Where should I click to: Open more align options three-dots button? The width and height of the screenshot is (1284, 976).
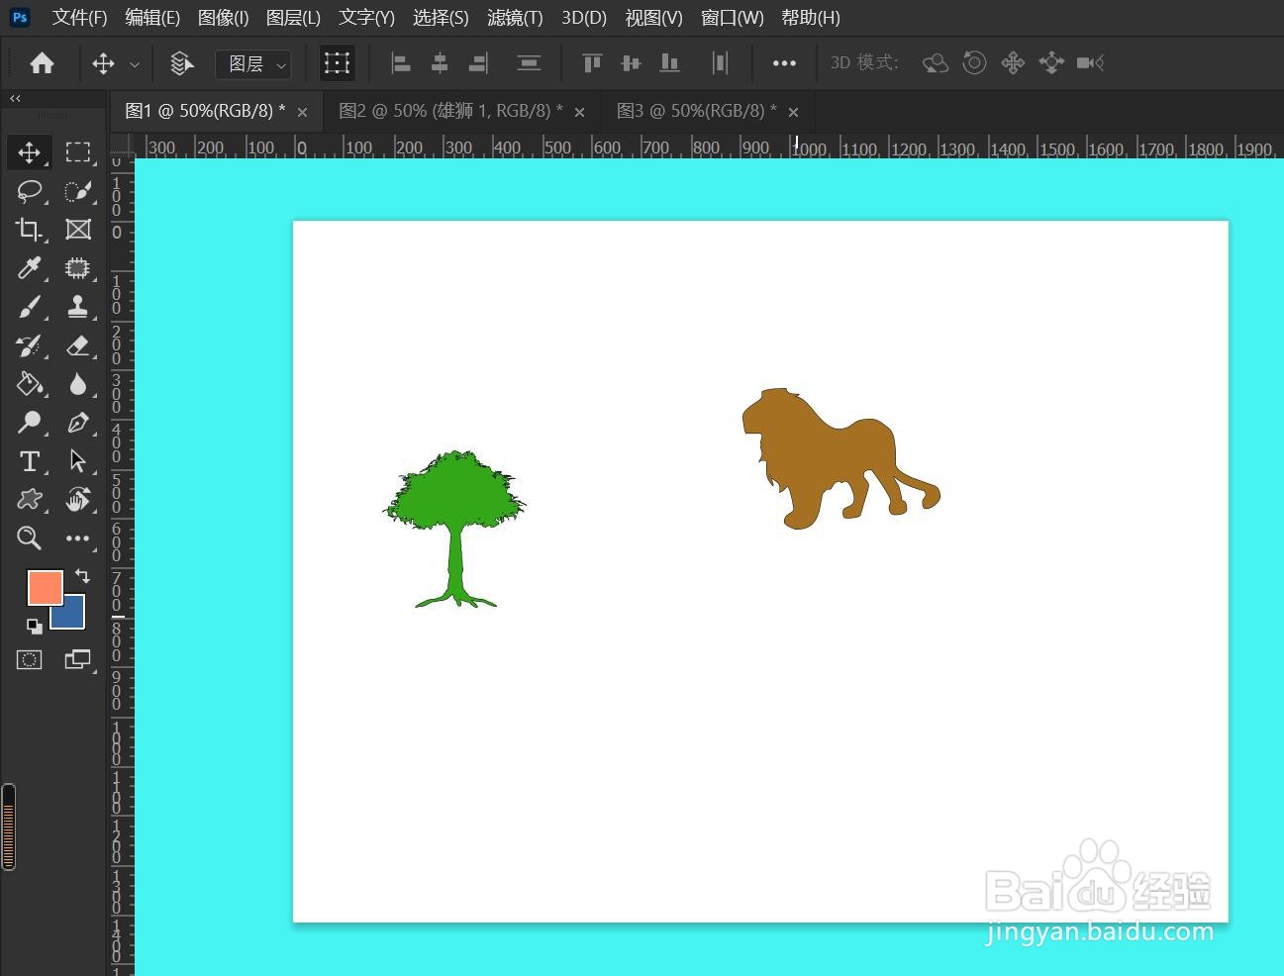(x=784, y=63)
